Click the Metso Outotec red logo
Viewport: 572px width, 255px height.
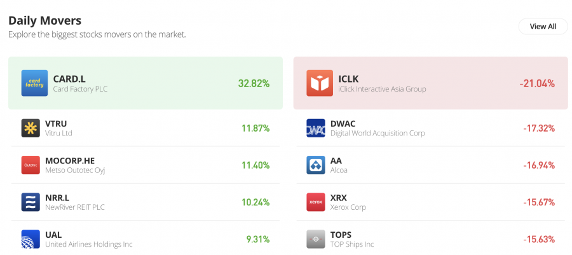pyautogui.click(x=31, y=165)
